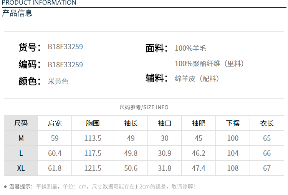Click the 编码 label
This screenshot has width=288, height=195.
coord(30,64)
